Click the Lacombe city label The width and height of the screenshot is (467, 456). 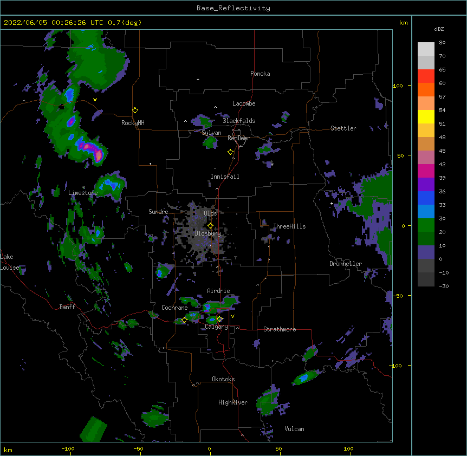click(244, 103)
